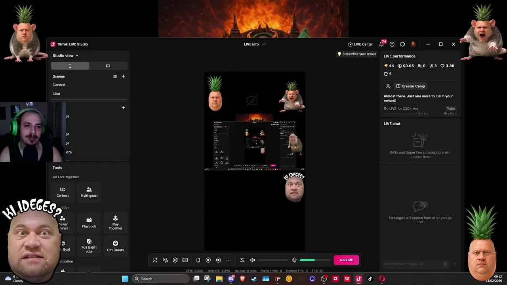Open Steam from the taskbar
Image resolution: width=507 pixels, height=285 pixels.
click(x=254, y=279)
